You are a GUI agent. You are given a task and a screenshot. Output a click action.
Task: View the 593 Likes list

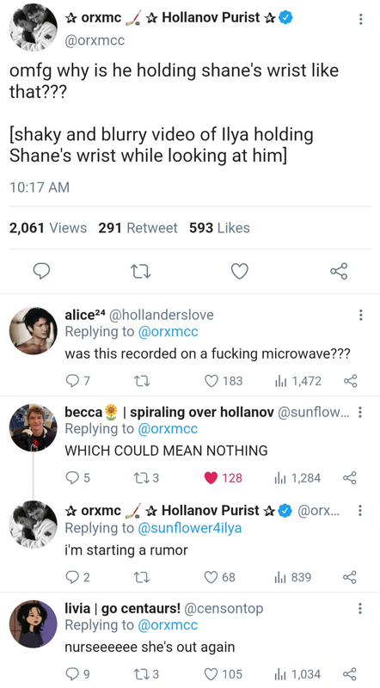coord(219,228)
